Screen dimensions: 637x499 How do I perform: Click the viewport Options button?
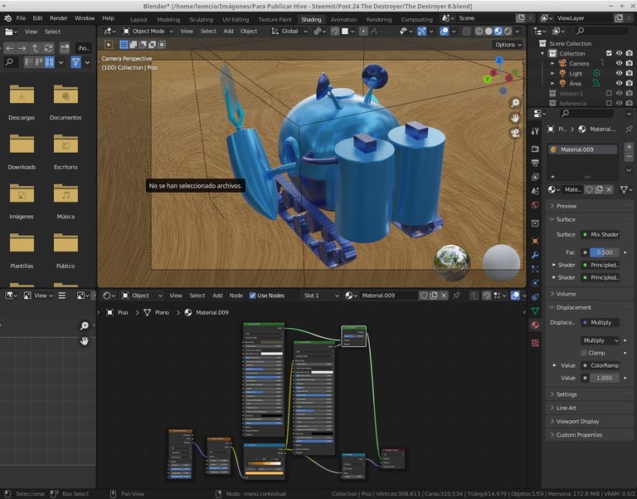tap(507, 45)
